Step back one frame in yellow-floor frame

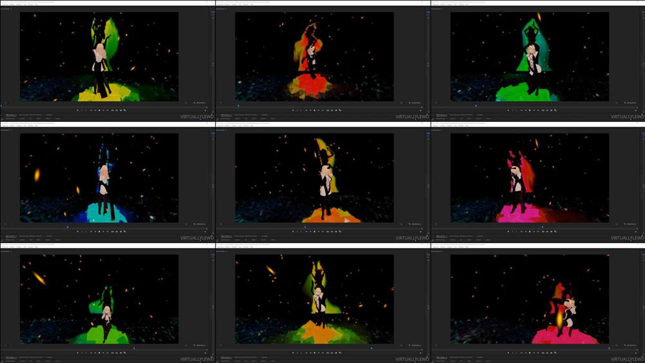[x=95, y=110]
